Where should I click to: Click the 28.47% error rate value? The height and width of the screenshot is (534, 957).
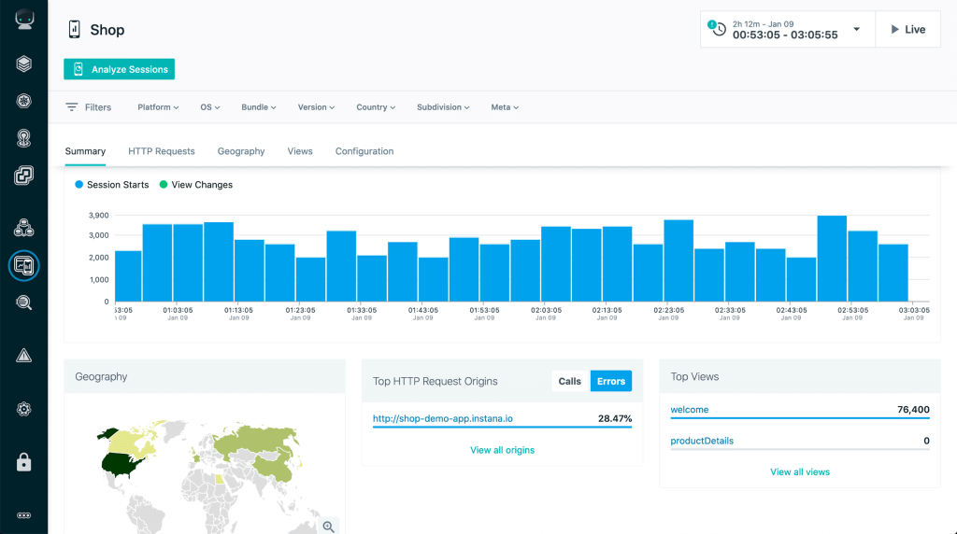coord(615,418)
